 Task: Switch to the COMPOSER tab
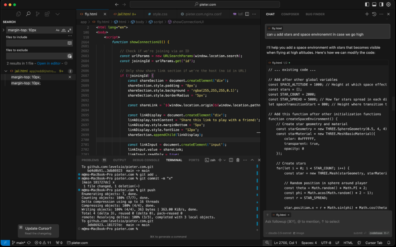(x=290, y=14)
